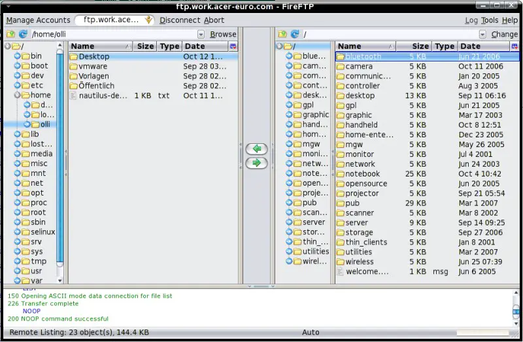The height and width of the screenshot is (342, 523).
Task: Refresh the local directory listing
Action: 23,34
